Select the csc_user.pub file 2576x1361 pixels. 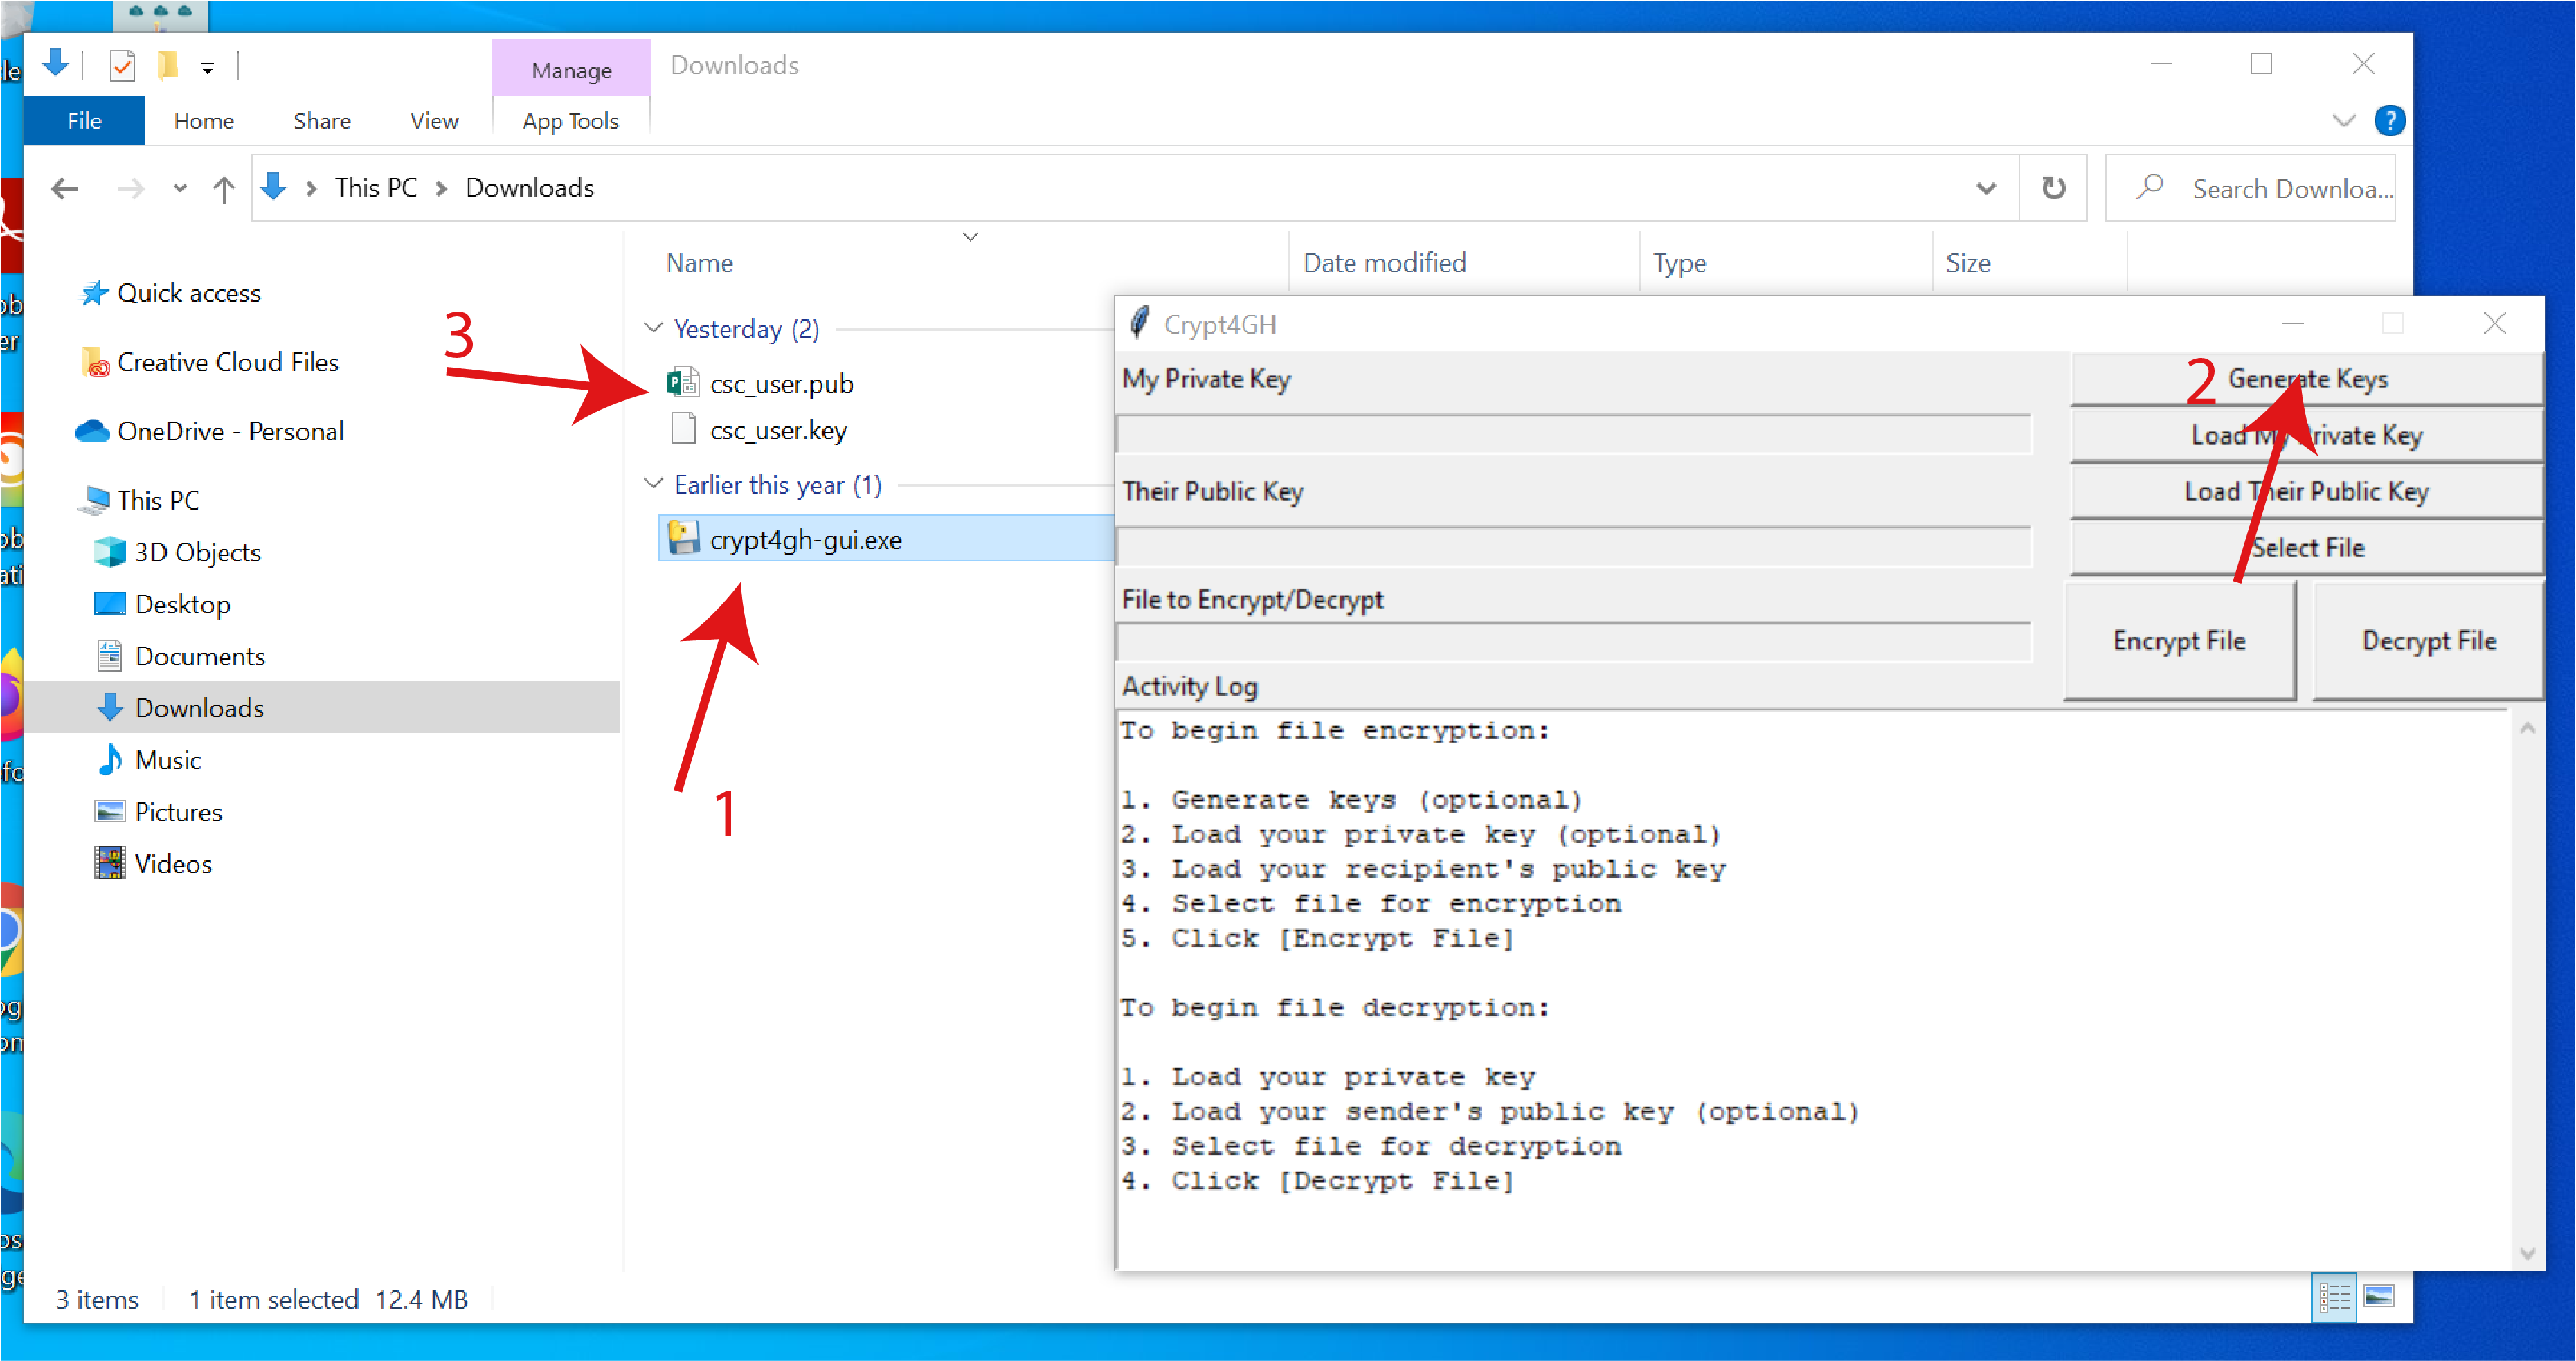click(x=781, y=384)
